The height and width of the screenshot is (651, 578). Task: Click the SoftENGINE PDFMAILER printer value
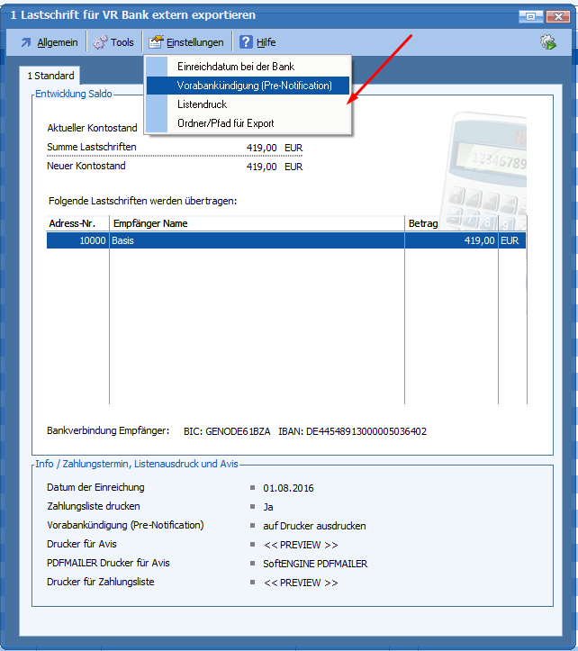pyautogui.click(x=315, y=564)
